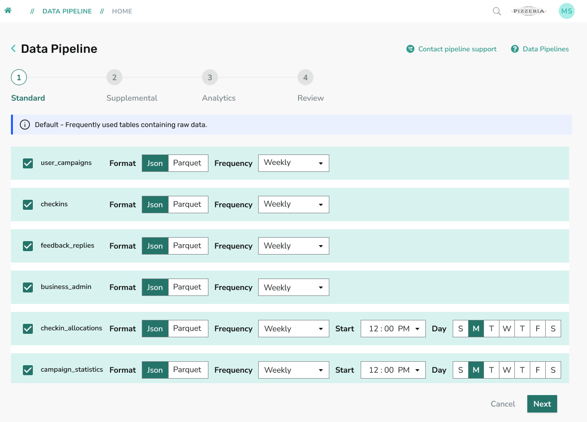Select Json format for feedback_replies
The image size is (587, 422).
(x=155, y=246)
